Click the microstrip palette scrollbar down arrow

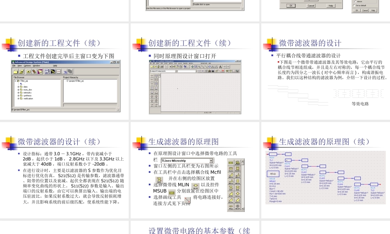point(243,209)
